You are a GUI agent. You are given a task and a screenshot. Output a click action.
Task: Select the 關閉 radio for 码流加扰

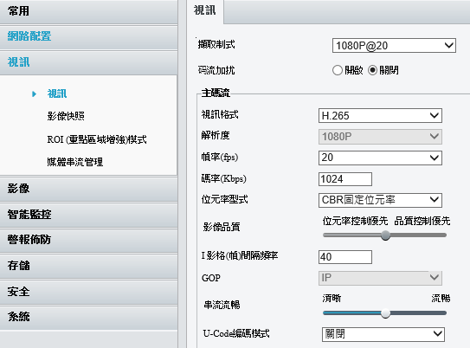tap(372, 70)
